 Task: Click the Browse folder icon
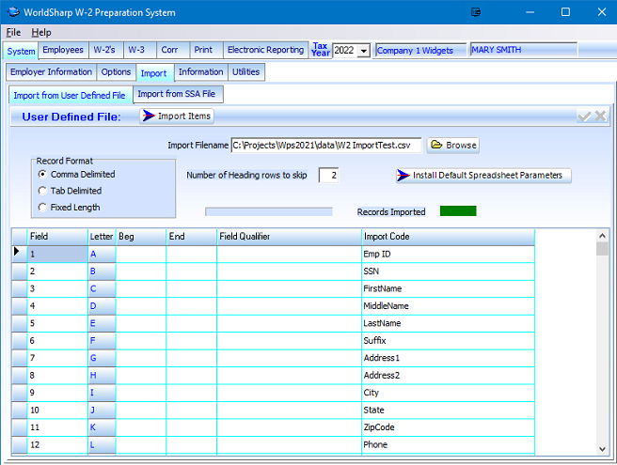436,146
